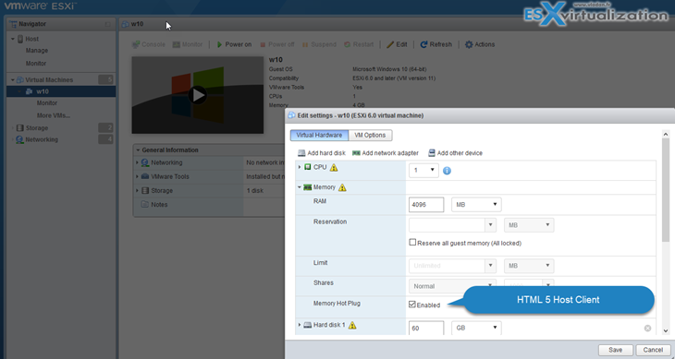Image resolution: width=675 pixels, height=359 pixels.
Task: Click the Reservation input field
Action: pos(447,225)
